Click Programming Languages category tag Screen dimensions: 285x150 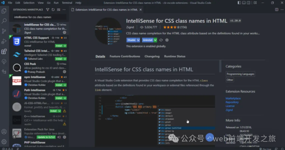pyautogui.click(x=240, y=74)
